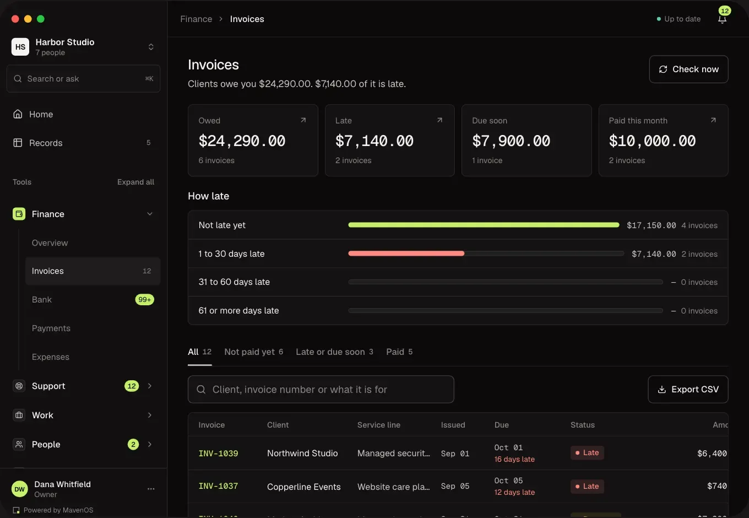Open the notifications bell icon
Image resolution: width=749 pixels, height=518 pixels.
click(722, 19)
